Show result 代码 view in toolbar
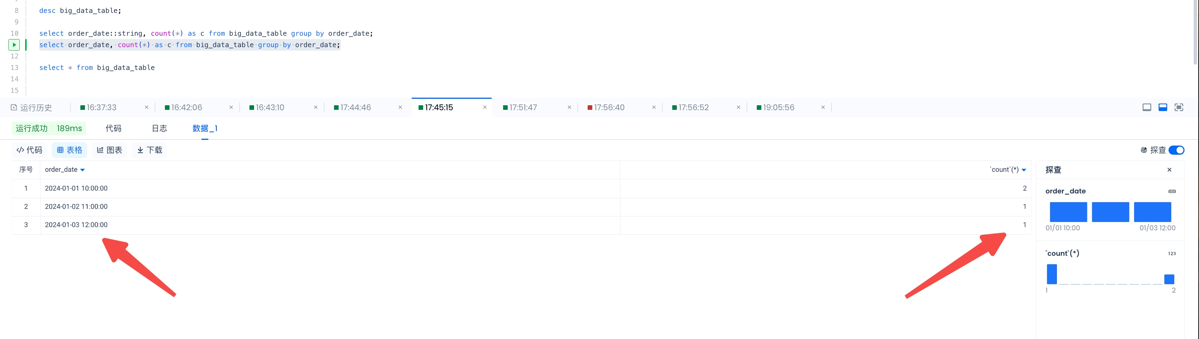 click(29, 150)
